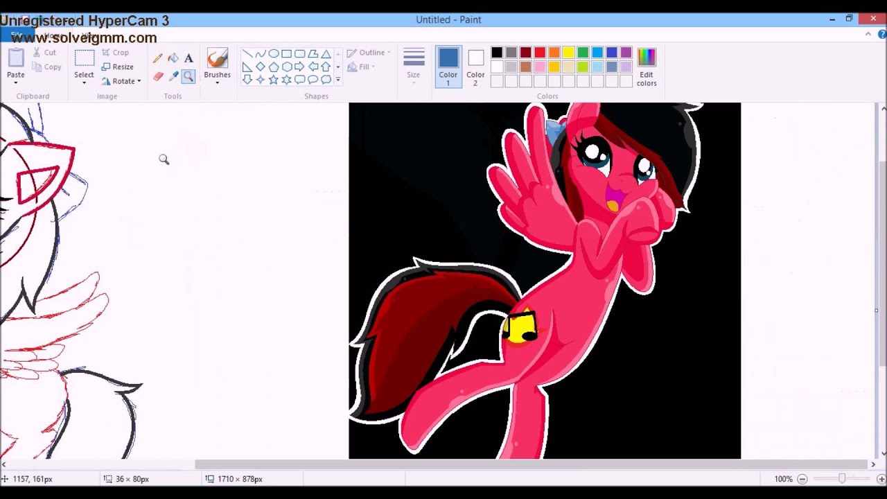Choose the Curve shape
This screenshot has width=887, height=499.
pyautogui.click(x=260, y=53)
